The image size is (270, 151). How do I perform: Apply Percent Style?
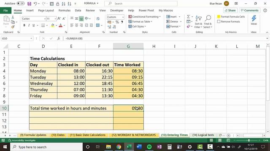pyautogui.click(x=117, y=22)
